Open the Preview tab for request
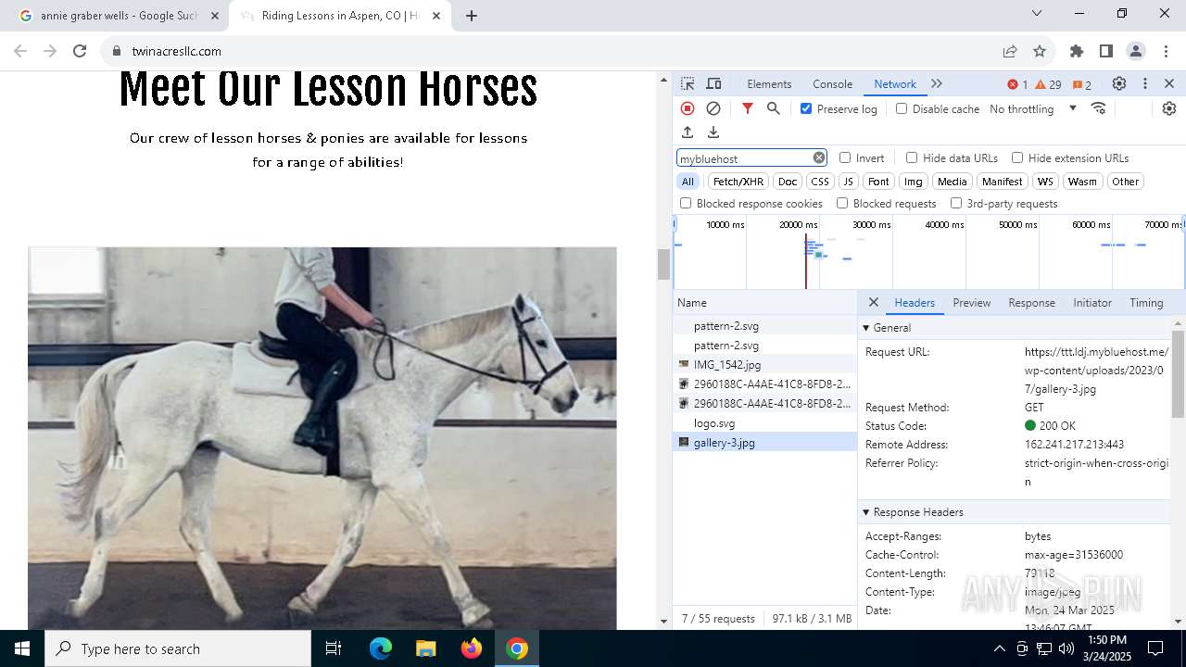This screenshot has height=667, width=1186. tap(971, 303)
